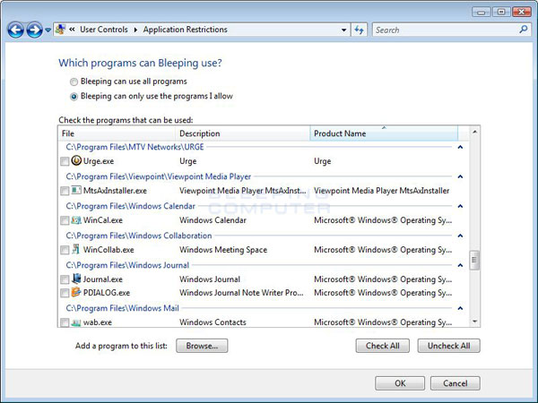Sort by the Product Name column header
Image resolution: width=538 pixels, height=403 pixels.
coord(384,133)
